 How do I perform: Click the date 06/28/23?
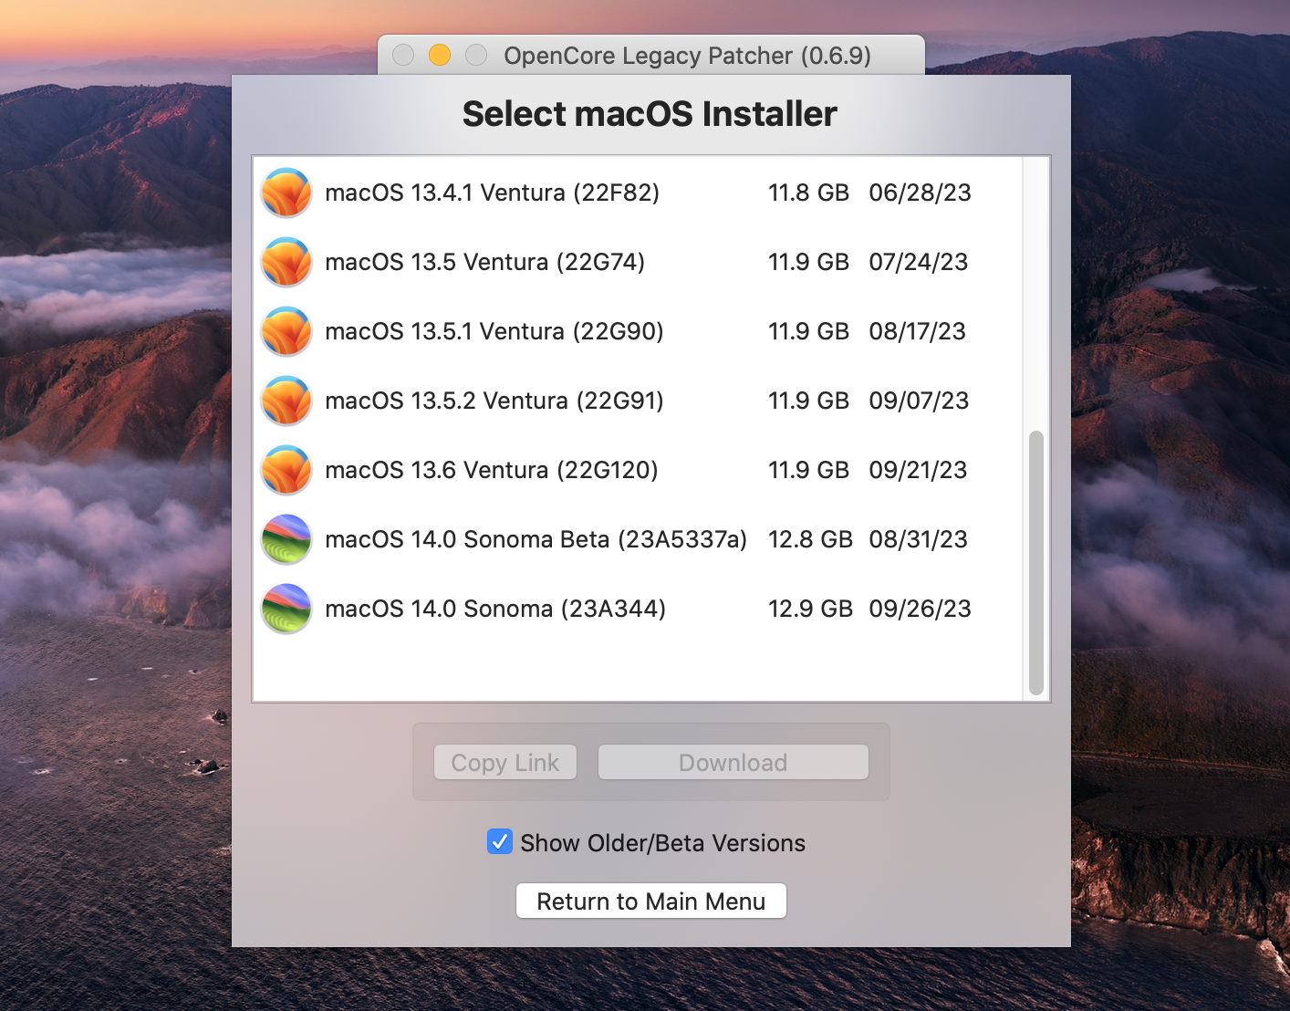click(x=920, y=193)
